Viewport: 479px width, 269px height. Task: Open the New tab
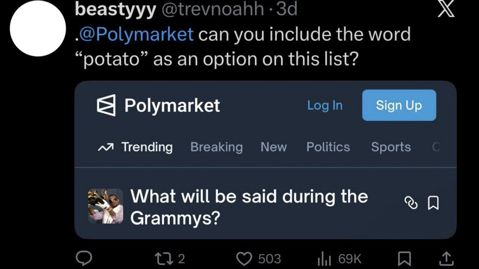pos(273,147)
